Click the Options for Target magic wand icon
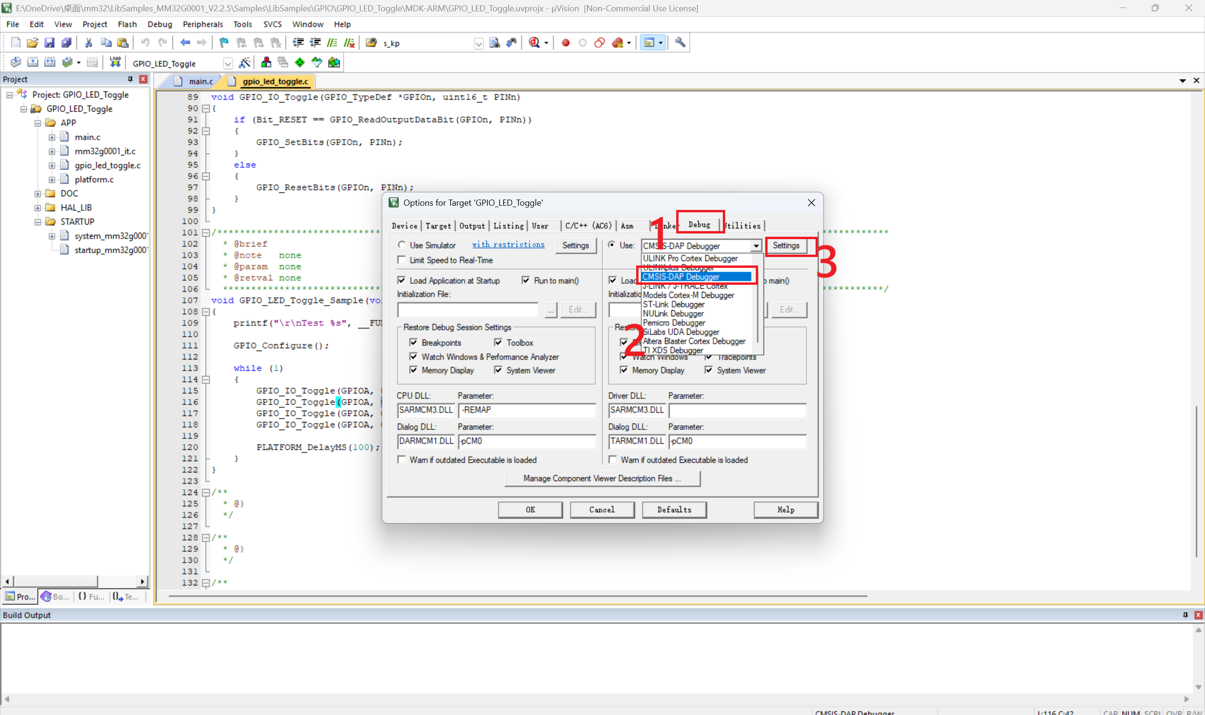Viewport: 1205px width, 715px height. click(x=245, y=63)
